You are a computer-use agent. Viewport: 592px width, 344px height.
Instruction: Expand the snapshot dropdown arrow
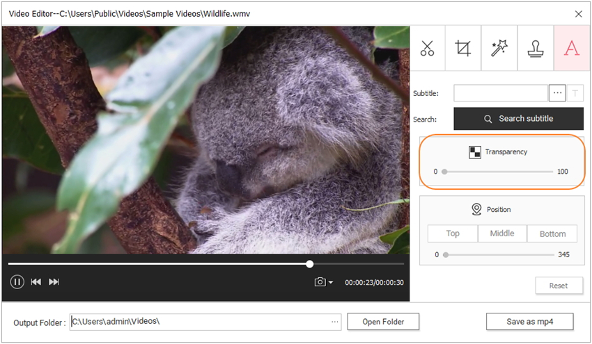331,283
